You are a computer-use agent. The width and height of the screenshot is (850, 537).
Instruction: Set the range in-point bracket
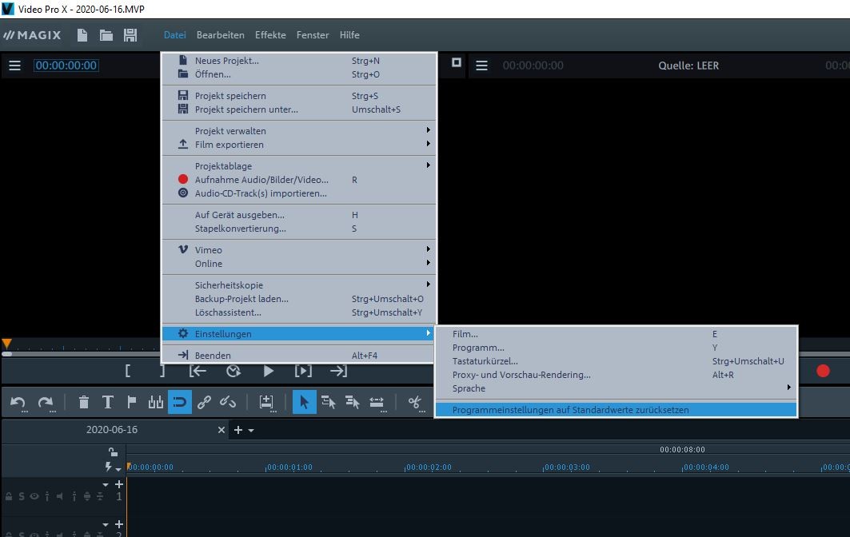pyautogui.click(x=128, y=371)
